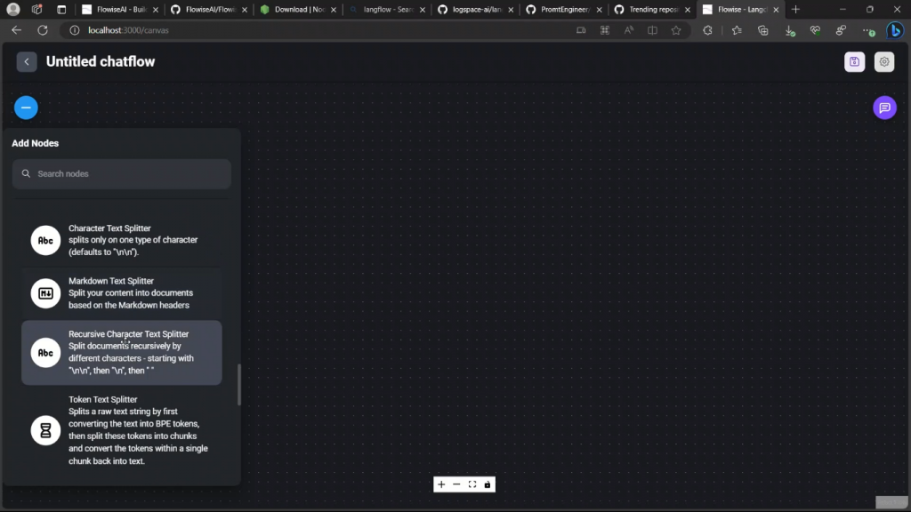
Task: Open browser profile avatar icon
Action: [x=12, y=9]
